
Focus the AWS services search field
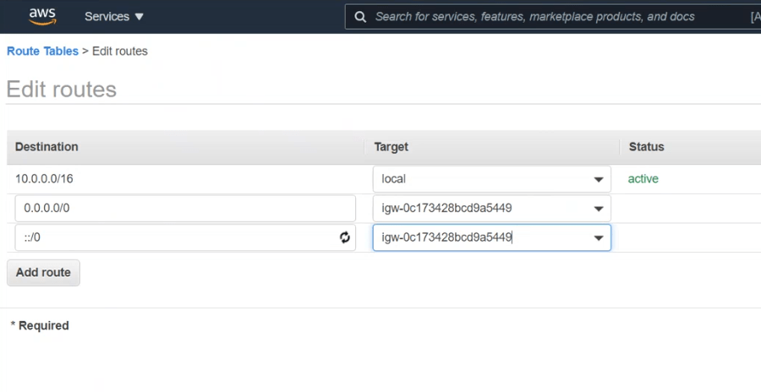[541, 17]
